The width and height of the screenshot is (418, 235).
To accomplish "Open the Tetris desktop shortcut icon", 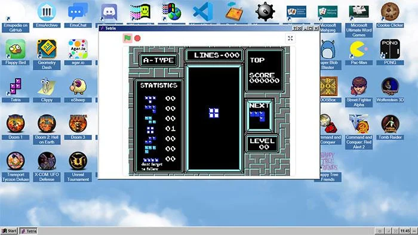I will tap(16, 89).
